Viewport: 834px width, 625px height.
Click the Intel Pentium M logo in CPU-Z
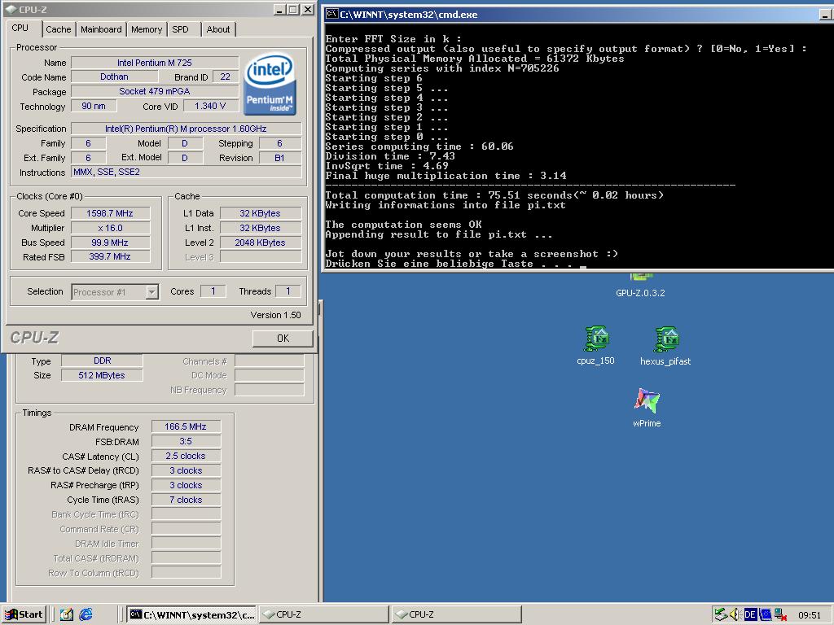(x=270, y=83)
